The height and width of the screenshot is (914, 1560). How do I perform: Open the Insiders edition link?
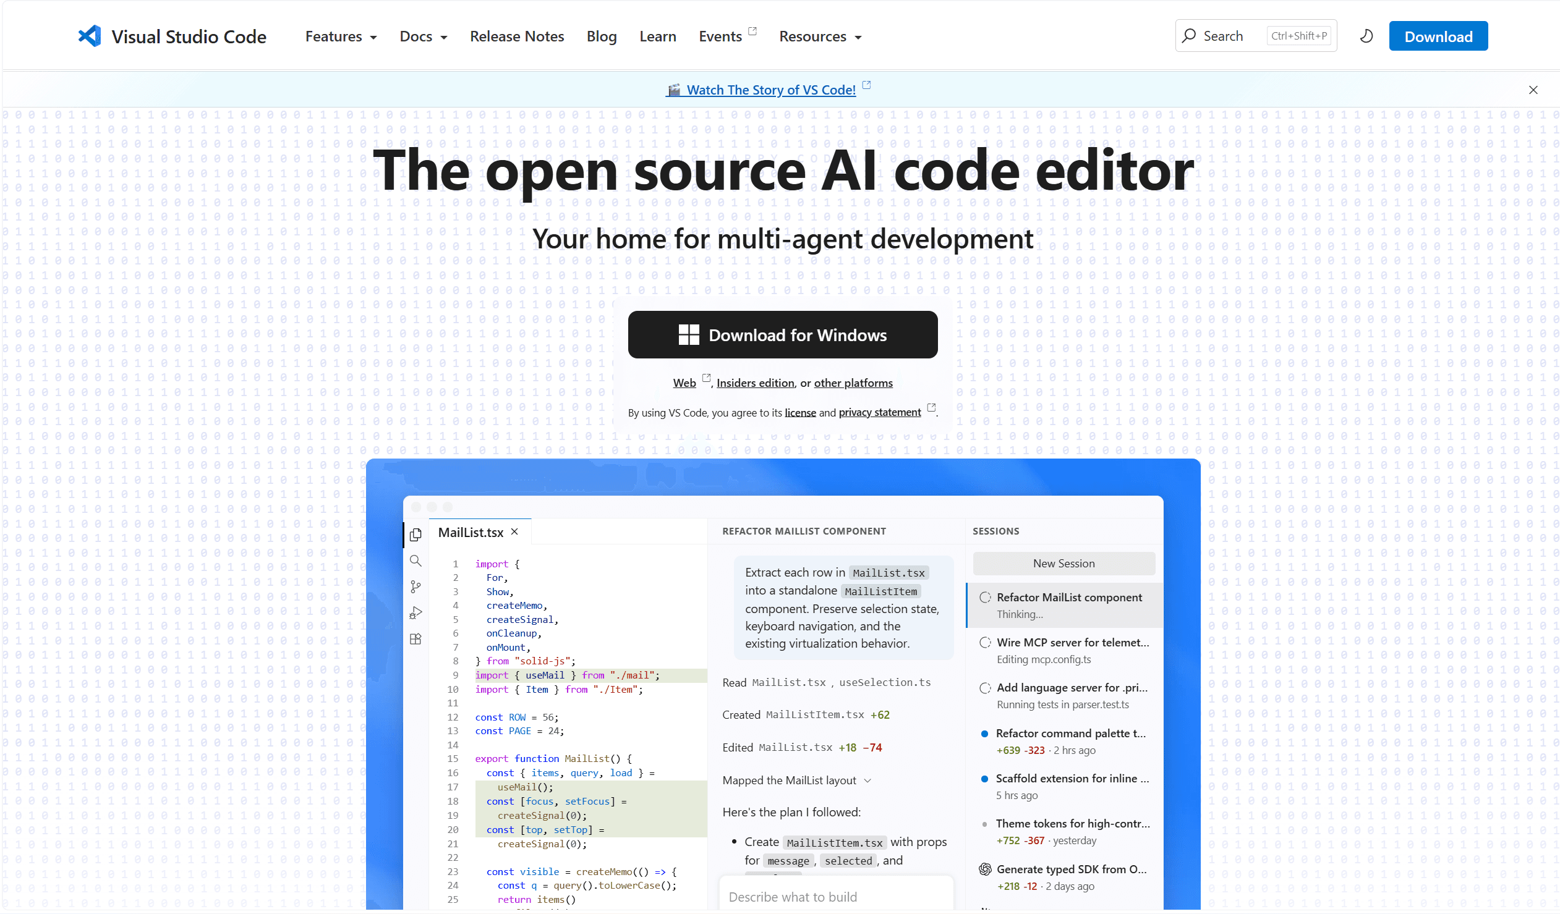point(755,383)
